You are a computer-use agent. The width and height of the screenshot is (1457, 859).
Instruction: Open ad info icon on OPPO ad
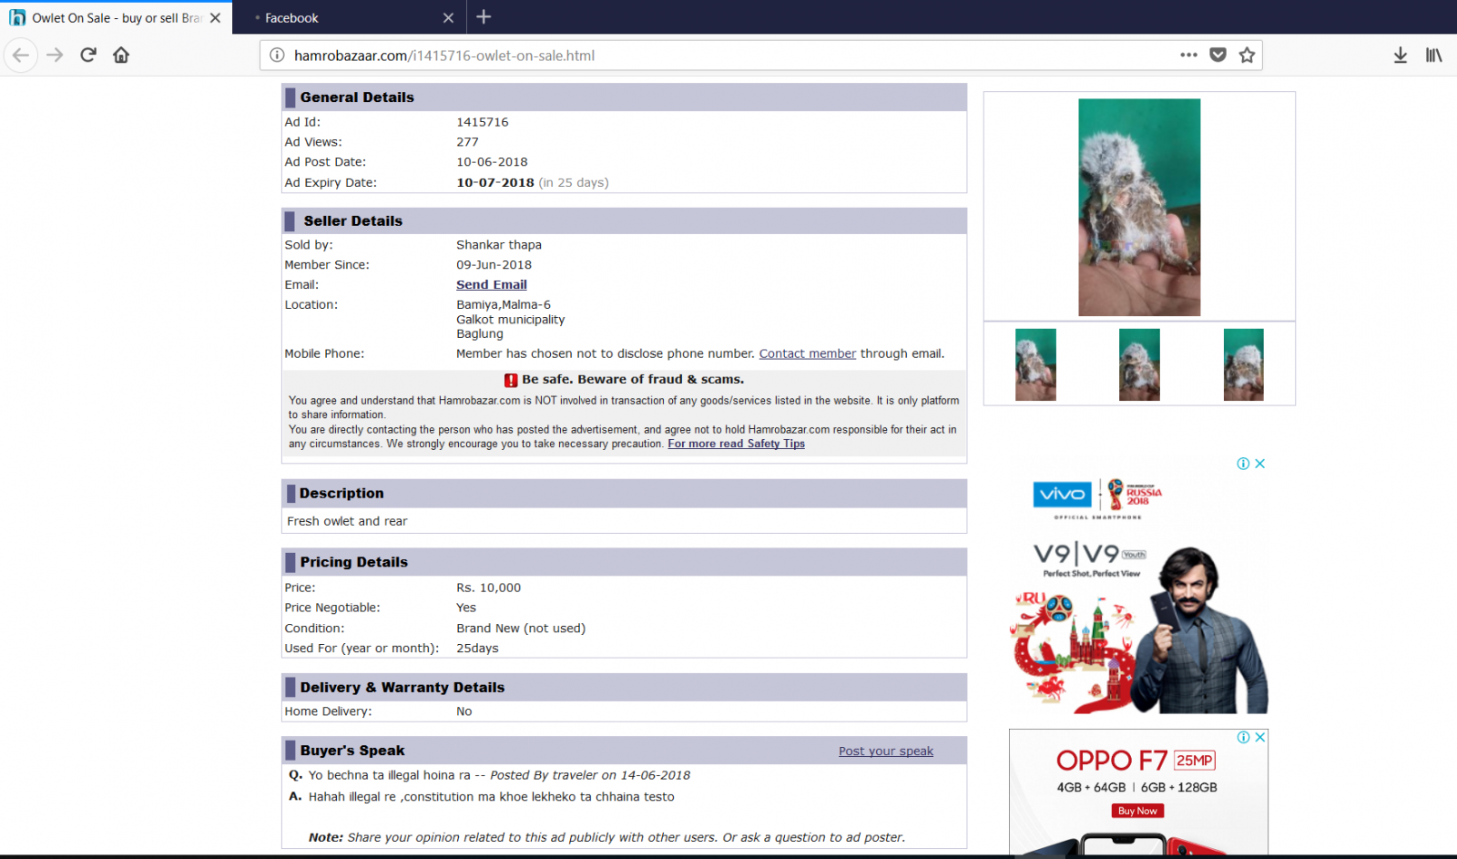coord(1243,737)
